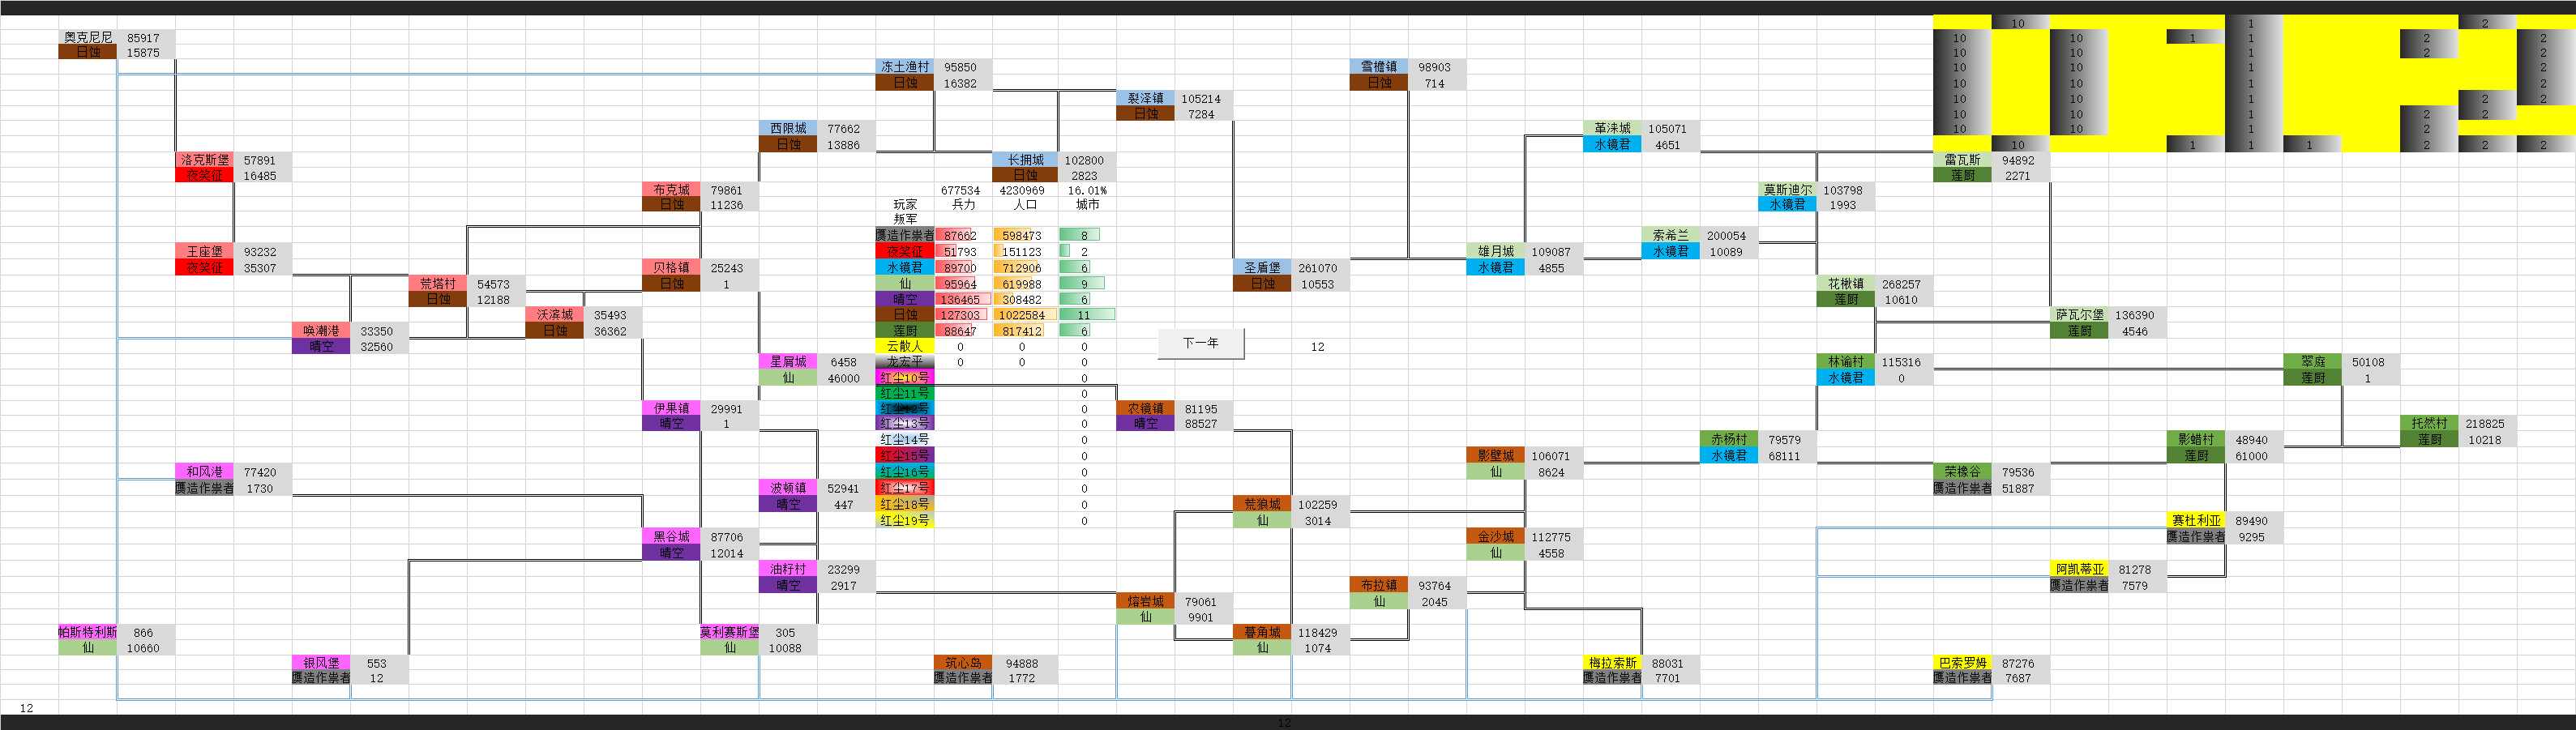2576x730 pixels.
Task: Select the 日蚀 population value 1022584
Action: point(1022,315)
